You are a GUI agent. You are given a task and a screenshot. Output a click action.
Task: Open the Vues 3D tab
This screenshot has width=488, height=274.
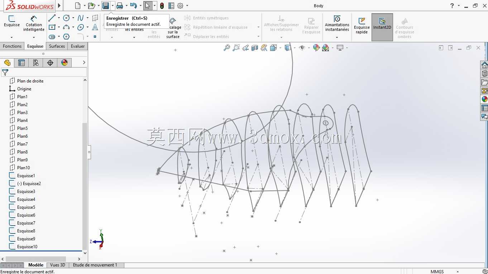pyautogui.click(x=58, y=265)
